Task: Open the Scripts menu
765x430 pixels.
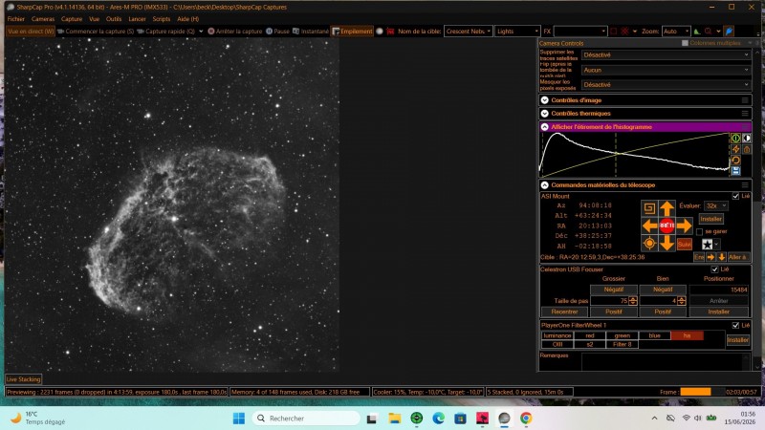Action: (x=162, y=19)
